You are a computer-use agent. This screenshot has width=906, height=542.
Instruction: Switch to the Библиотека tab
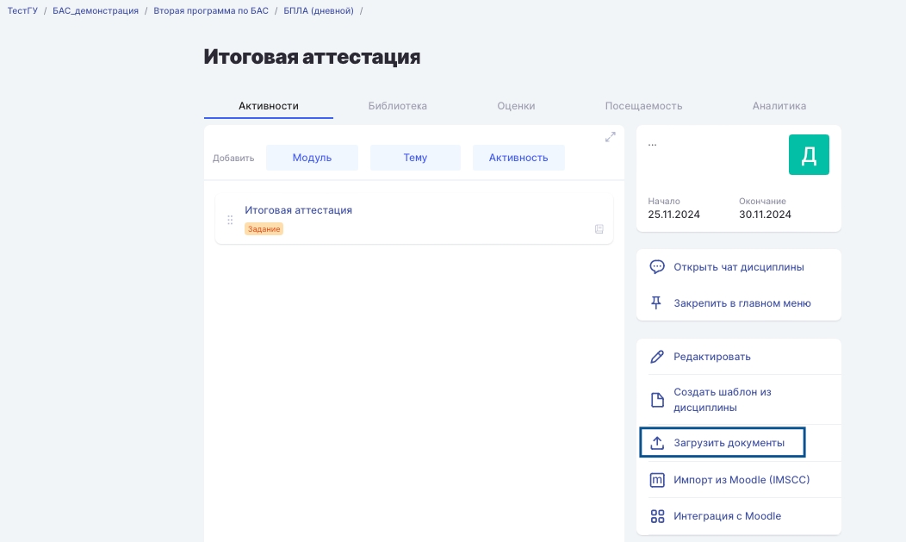point(397,106)
